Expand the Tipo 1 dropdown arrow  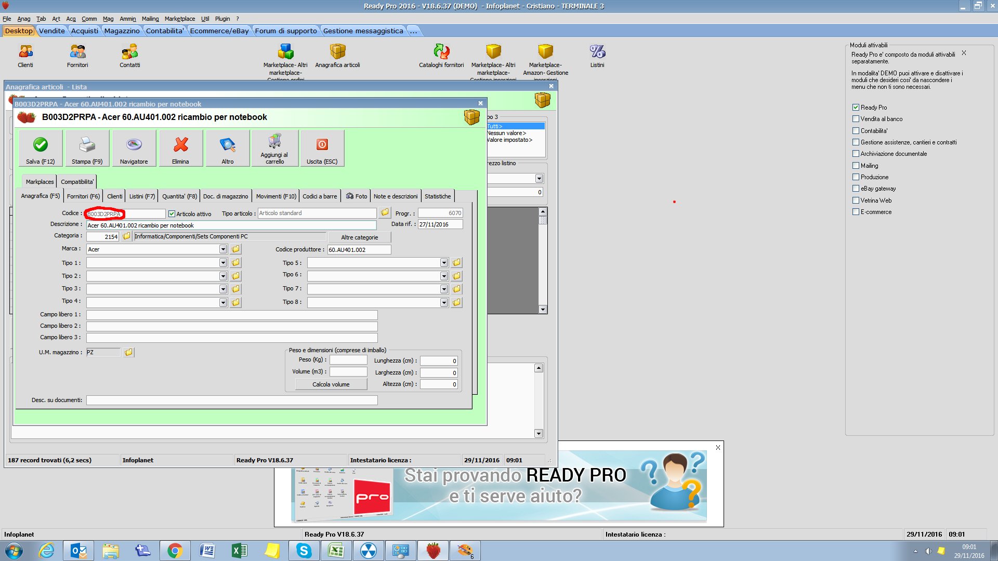click(223, 263)
